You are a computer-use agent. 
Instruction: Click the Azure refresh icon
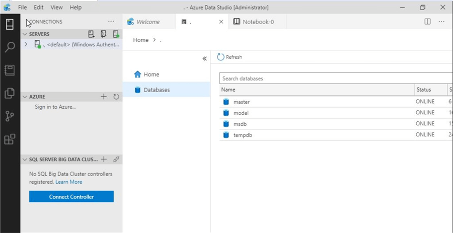[x=116, y=97]
